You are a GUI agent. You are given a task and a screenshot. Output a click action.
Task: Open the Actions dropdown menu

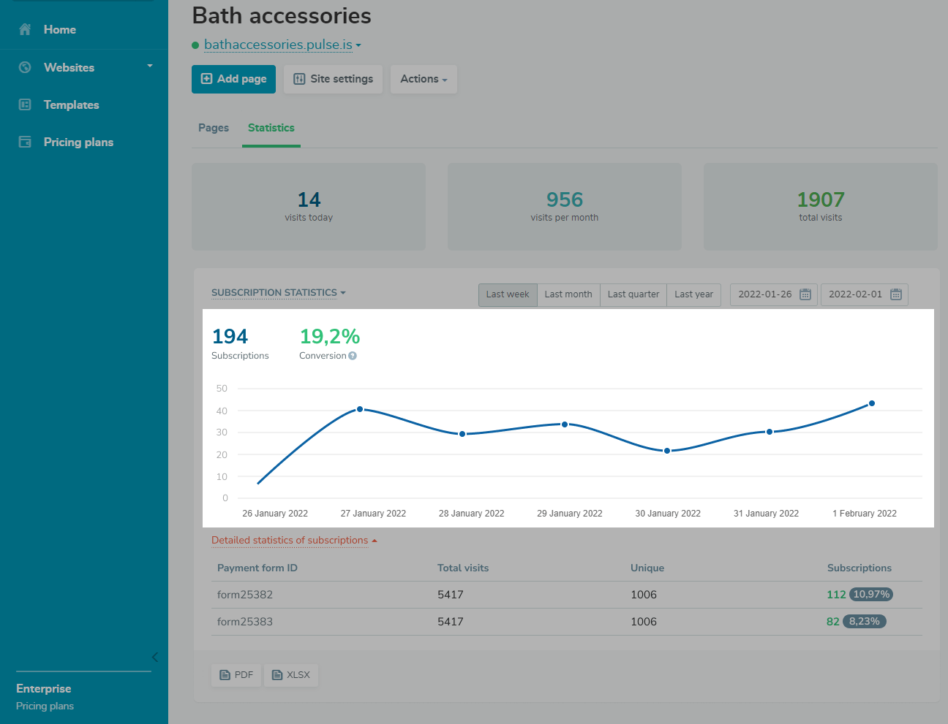click(x=424, y=79)
